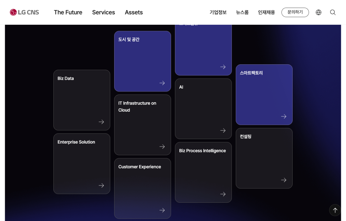Go to 기업정보 page
Image resolution: width=346 pixels, height=221 pixels.
[218, 12]
